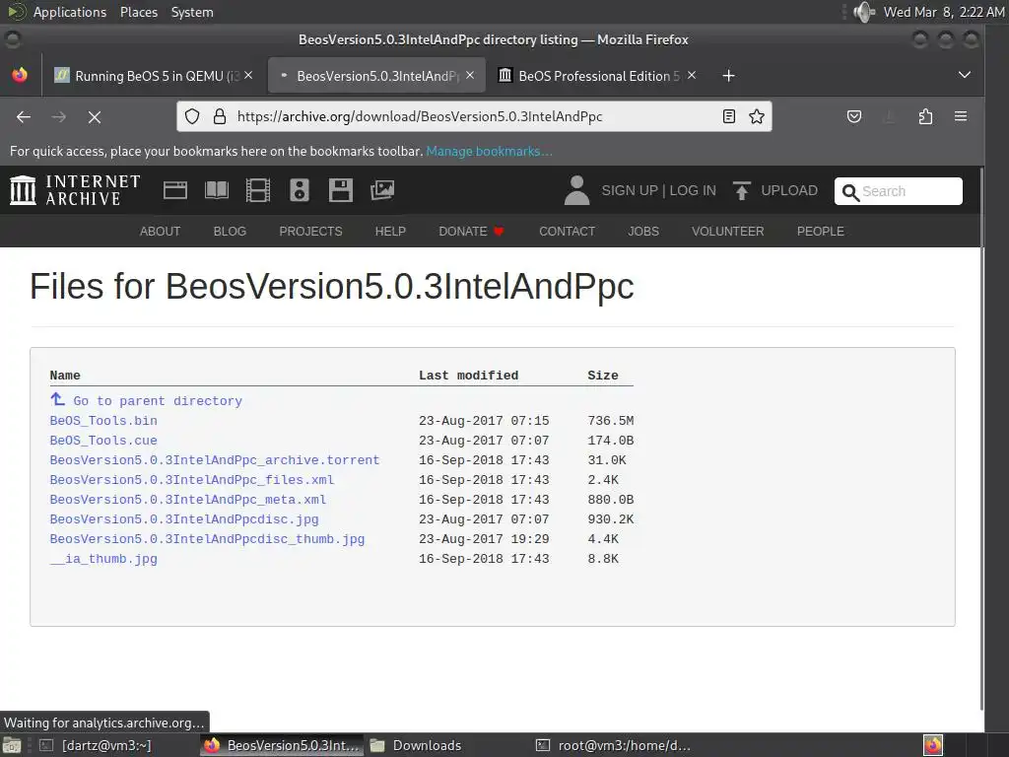Viewport: 1009px width, 757px height.
Task: Click the ABOUT navigation link
Action: [x=161, y=231]
